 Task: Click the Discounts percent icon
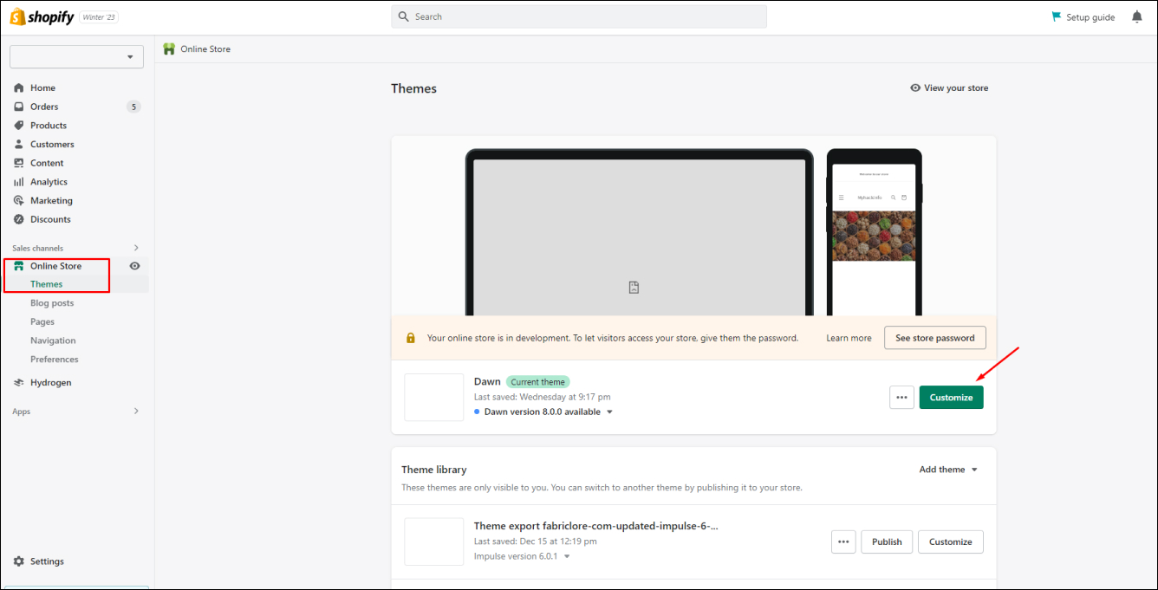(19, 219)
